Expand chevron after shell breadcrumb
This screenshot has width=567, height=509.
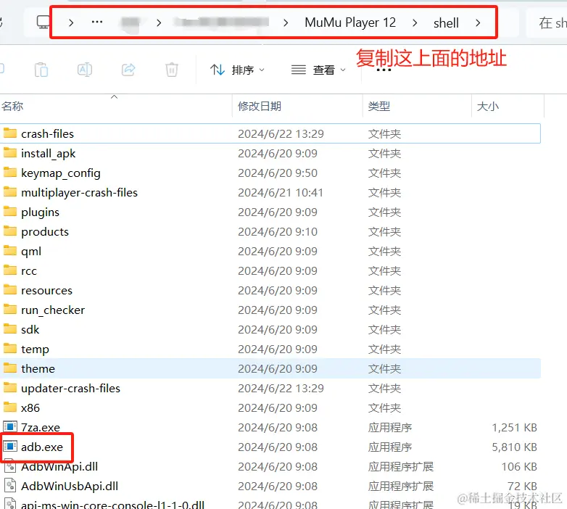point(478,22)
